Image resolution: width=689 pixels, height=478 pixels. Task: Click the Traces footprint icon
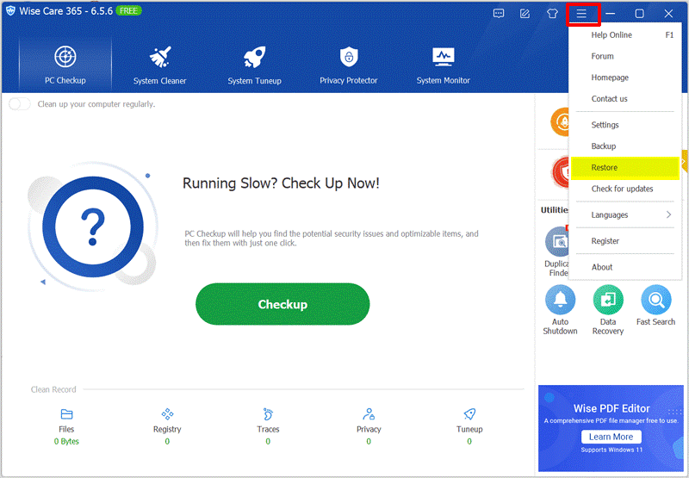tap(268, 414)
